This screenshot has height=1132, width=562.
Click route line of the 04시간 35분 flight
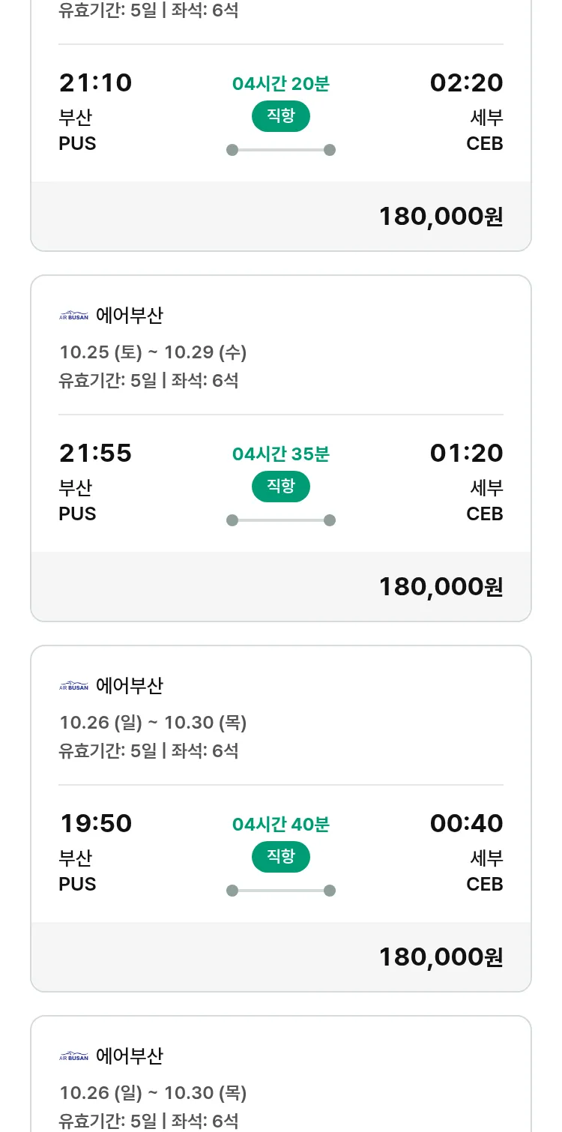281,520
